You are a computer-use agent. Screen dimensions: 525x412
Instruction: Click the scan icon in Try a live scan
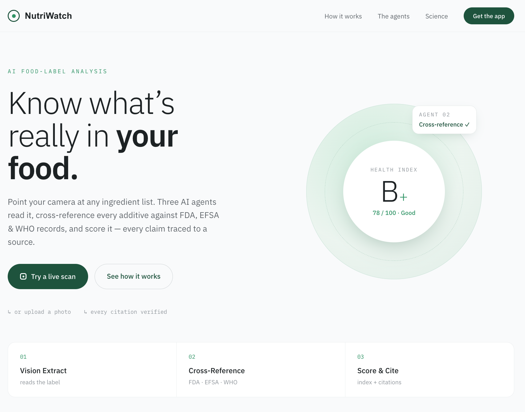pyautogui.click(x=23, y=277)
